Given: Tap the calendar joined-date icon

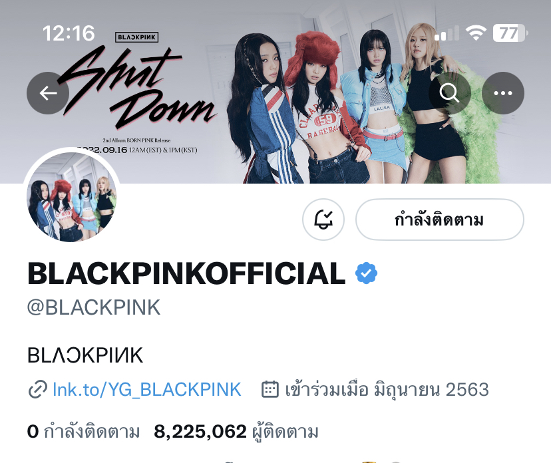Looking at the screenshot, I should click(270, 389).
